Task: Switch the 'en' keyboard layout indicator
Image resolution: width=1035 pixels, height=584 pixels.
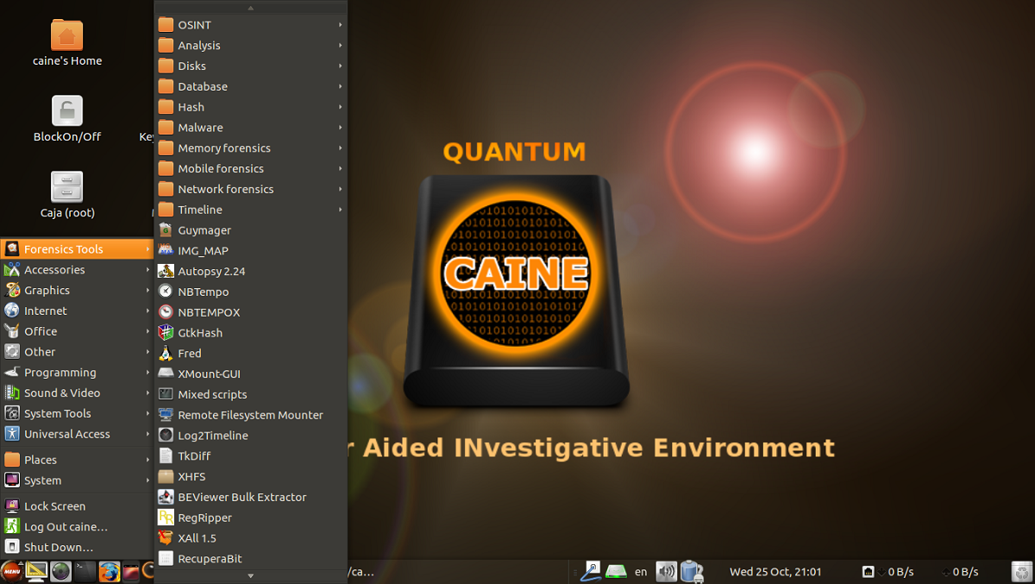Action: [641, 571]
